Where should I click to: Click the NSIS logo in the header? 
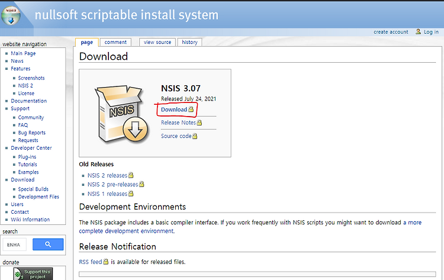coord(11,15)
